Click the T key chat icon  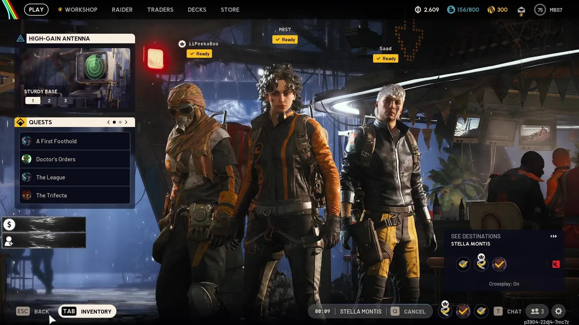point(498,311)
